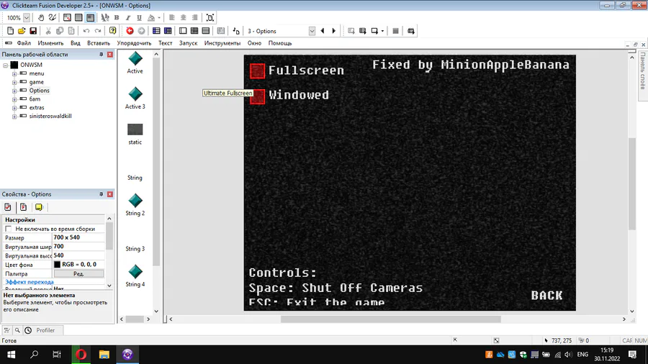
Task: Close the workspace panel
Action: 110,55
